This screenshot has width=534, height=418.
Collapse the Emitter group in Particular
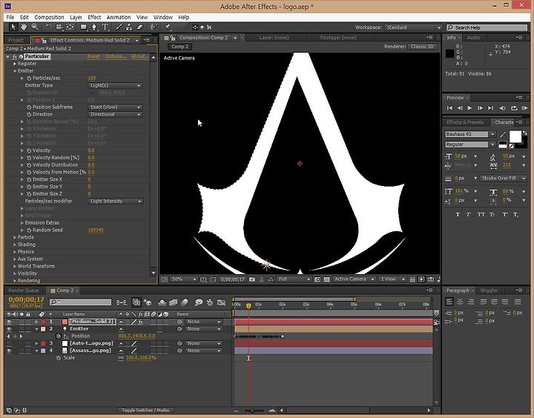pyautogui.click(x=15, y=71)
